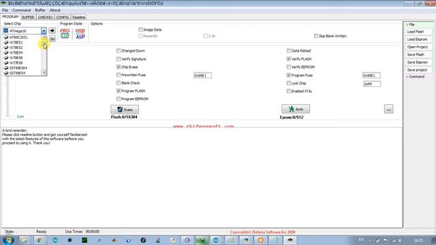The image size is (436, 245).
Task: Click the volume icon in system tray
Action: coord(401,240)
